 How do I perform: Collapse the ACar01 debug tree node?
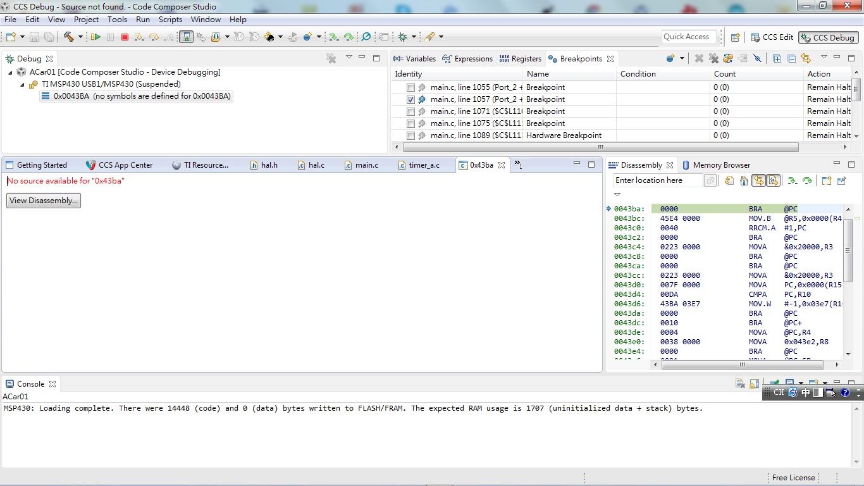11,72
